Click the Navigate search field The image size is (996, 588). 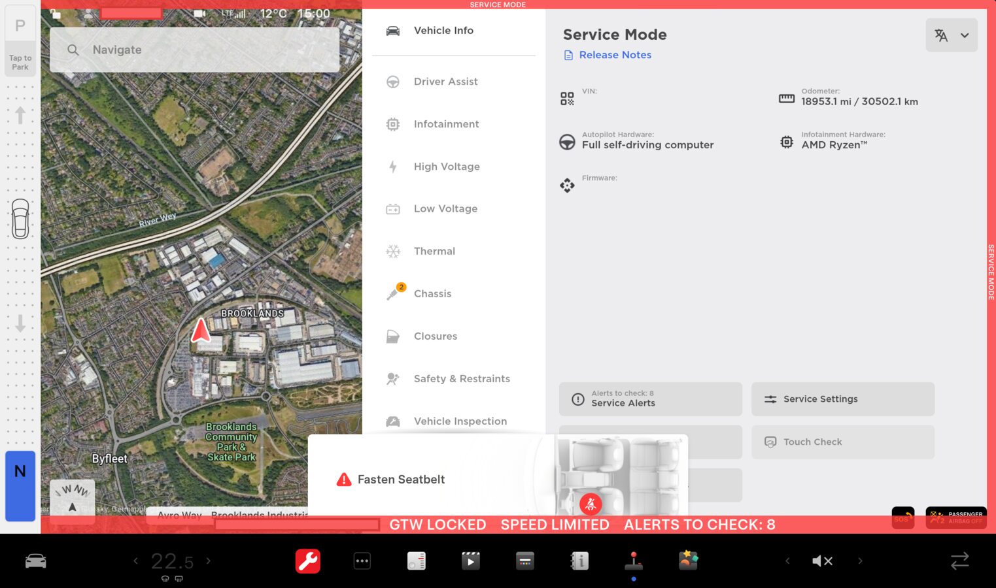pos(194,50)
